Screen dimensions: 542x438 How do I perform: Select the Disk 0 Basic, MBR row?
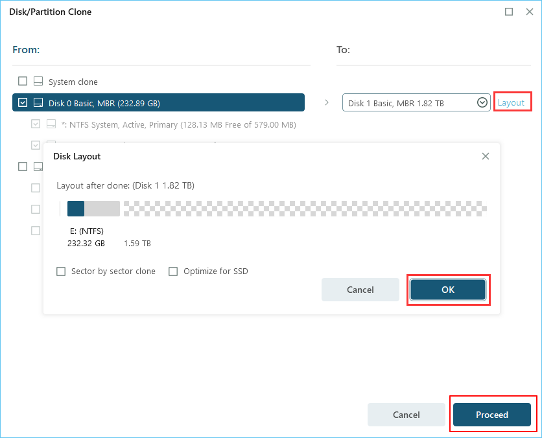coord(158,102)
